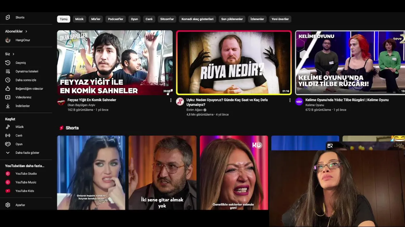Select the Canlı filter chip
The width and height of the screenshot is (405, 227).
[x=149, y=19]
